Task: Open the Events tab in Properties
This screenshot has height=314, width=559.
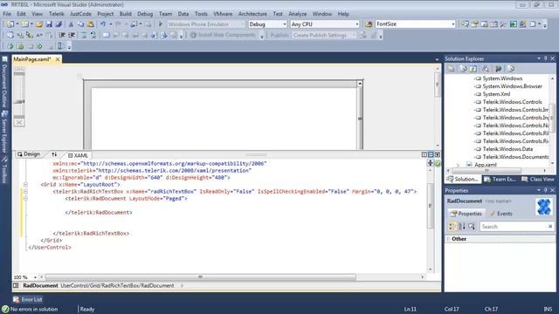Action: coord(500,214)
